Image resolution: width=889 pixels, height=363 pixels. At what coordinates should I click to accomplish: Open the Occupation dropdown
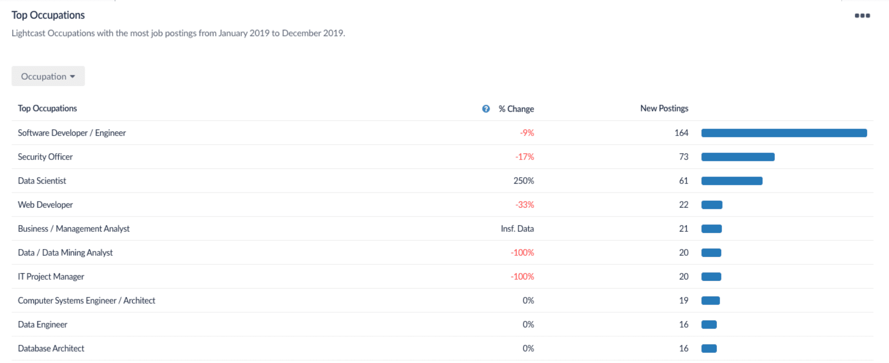coord(48,76)
